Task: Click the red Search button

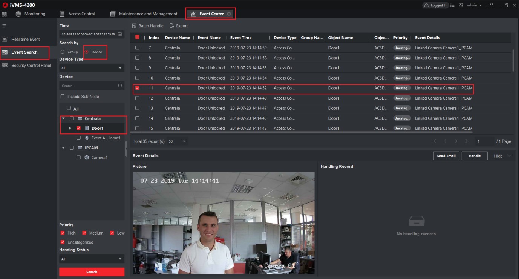Action: click(92, 272)
